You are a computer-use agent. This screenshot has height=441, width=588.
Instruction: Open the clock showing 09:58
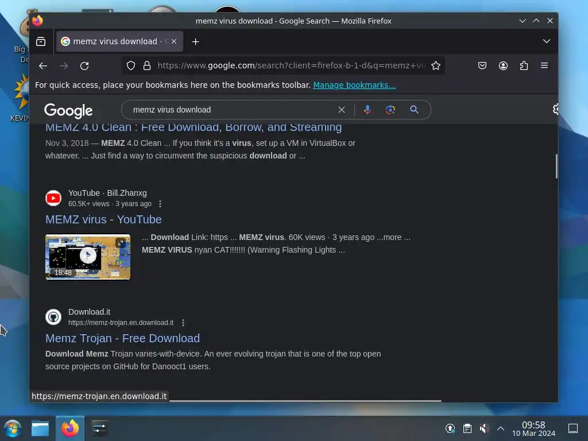point(533,428)
